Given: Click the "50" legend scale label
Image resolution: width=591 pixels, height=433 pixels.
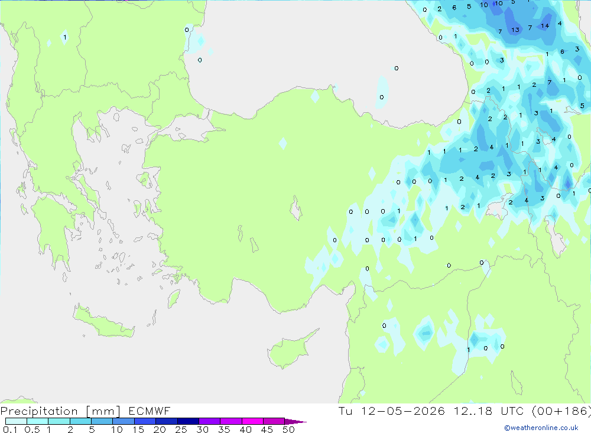Looking at the screenshot, I should pos(288,429).
